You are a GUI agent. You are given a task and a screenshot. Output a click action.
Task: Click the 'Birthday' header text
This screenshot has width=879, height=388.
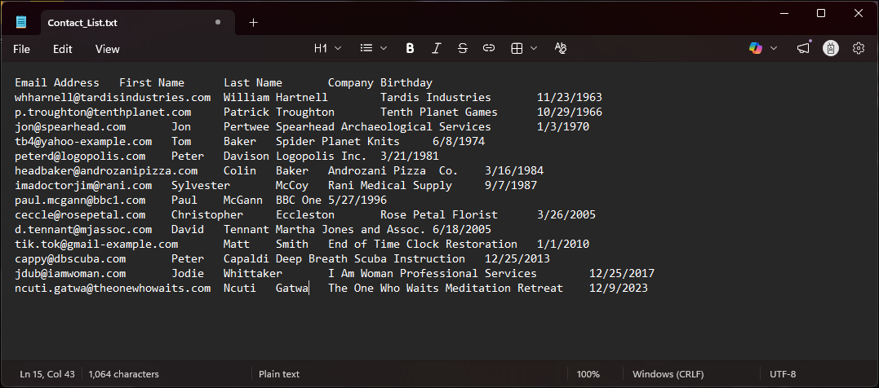coord(406,83)
